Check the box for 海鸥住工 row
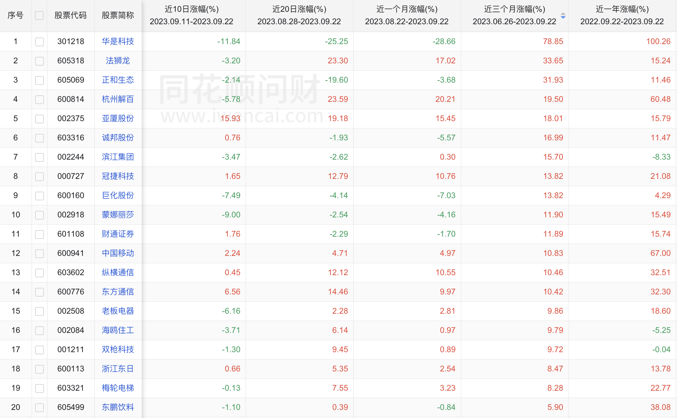 (40, 330)
